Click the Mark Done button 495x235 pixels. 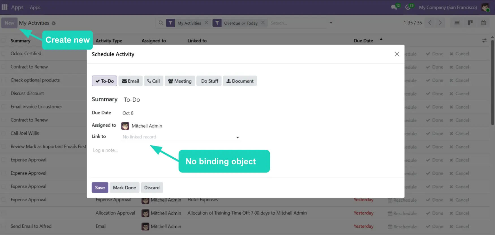124,187
